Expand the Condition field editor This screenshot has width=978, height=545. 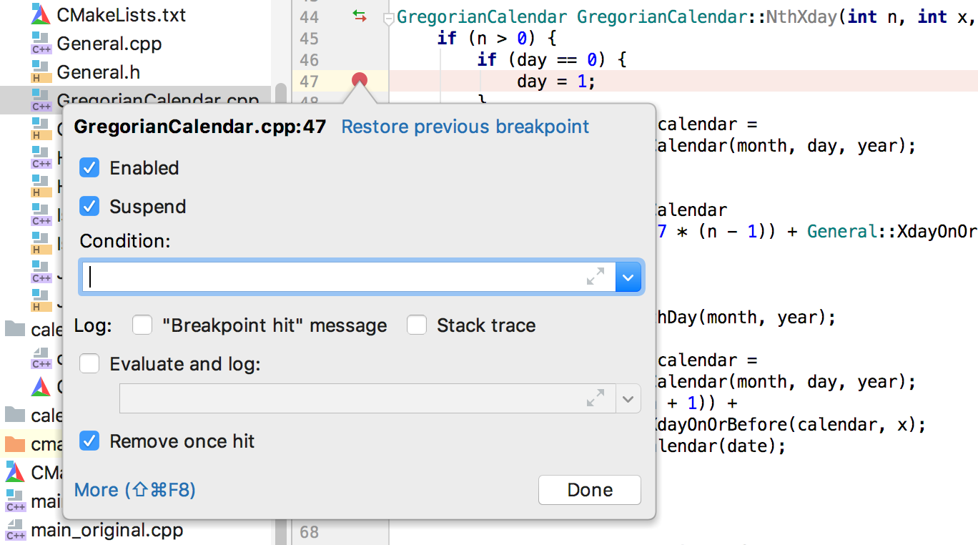(x=595, y=277)
